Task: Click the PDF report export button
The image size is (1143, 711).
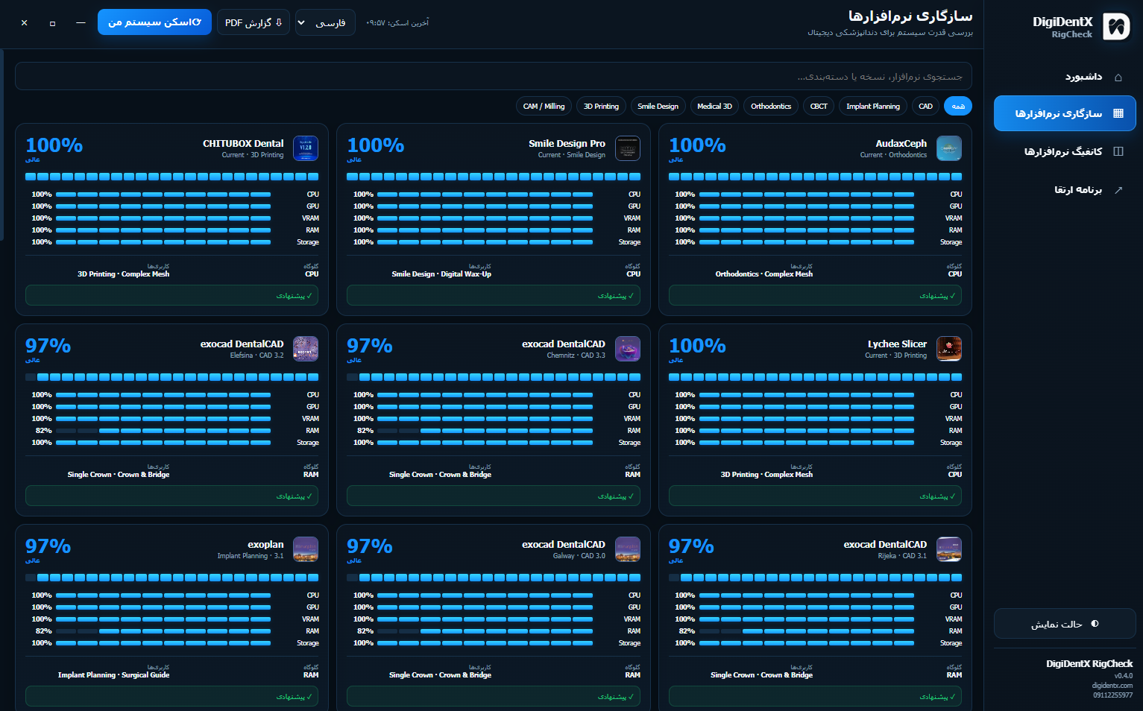Action: [x=254, y=22]
